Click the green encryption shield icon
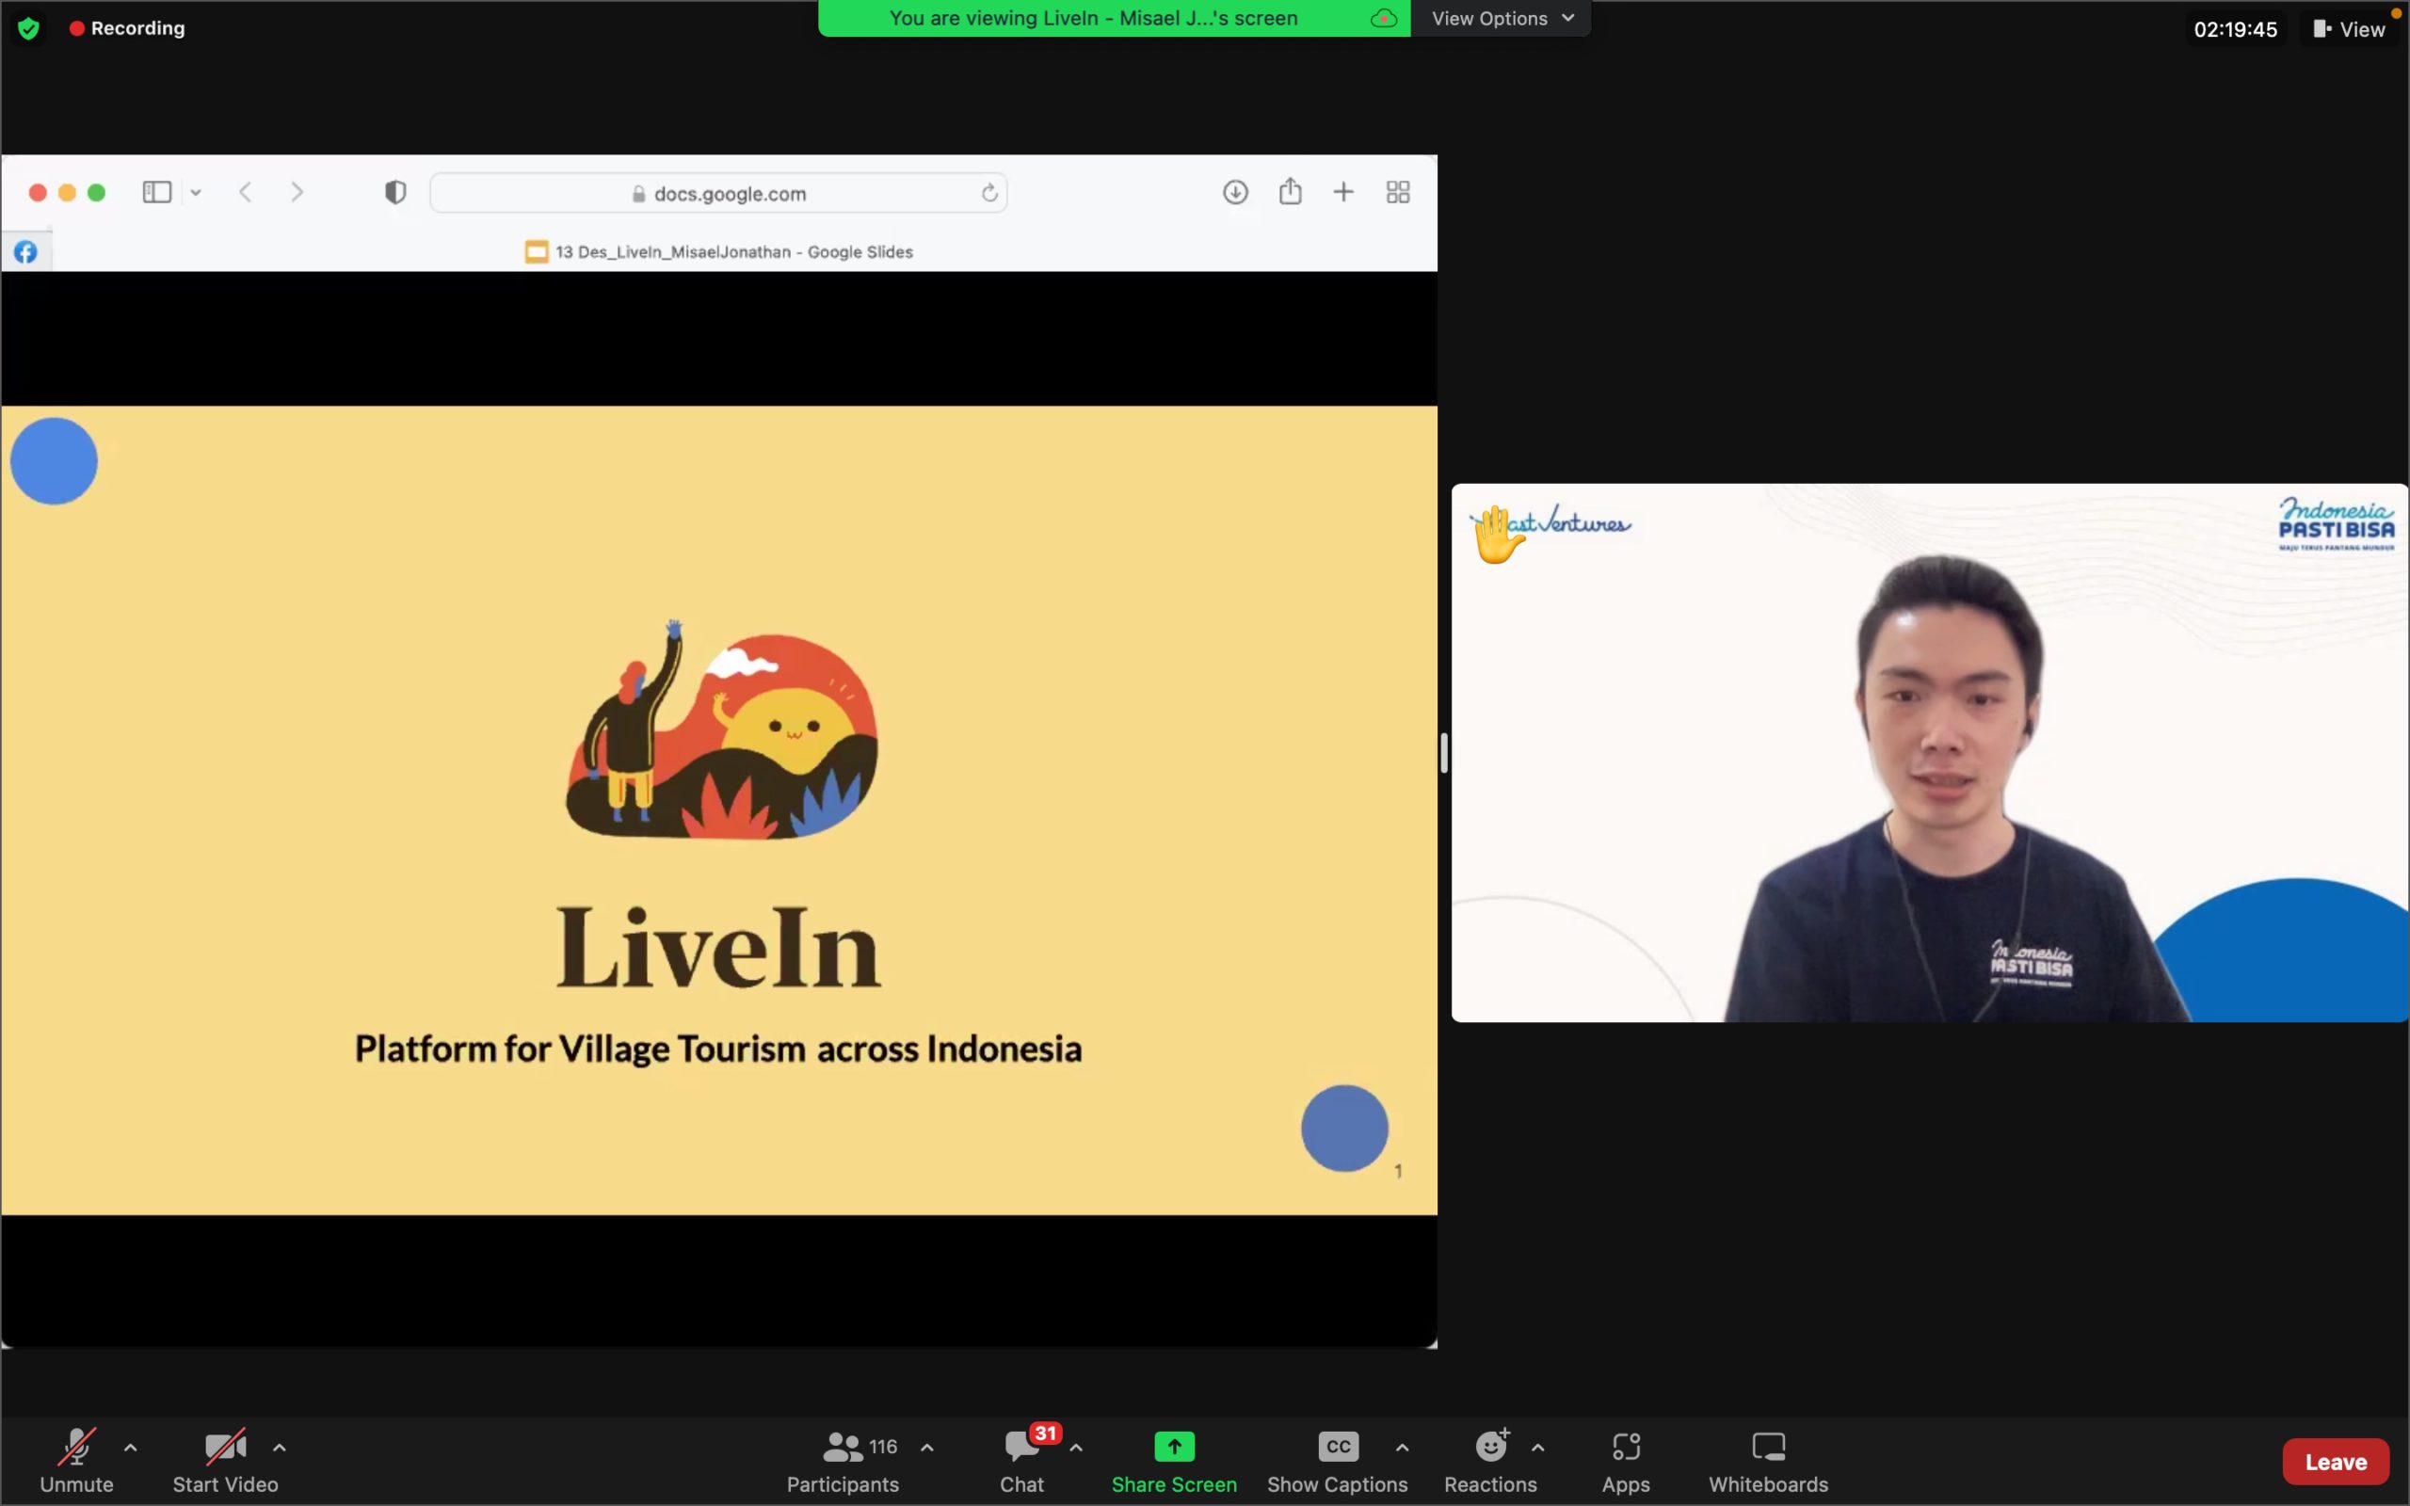The height and width of the screenshot is (1506, 2410). (29, 28)
